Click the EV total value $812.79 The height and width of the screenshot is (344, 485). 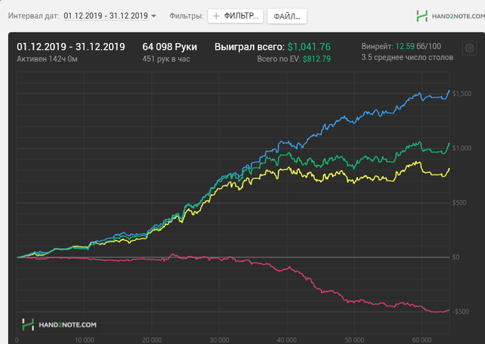coord(317,59)
